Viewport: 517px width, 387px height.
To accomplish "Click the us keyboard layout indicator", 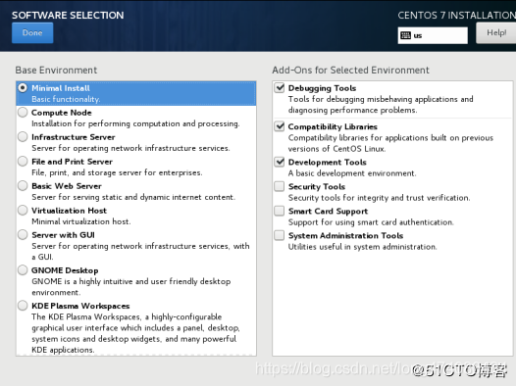I will pyautogui.click(x=433, y=35).
